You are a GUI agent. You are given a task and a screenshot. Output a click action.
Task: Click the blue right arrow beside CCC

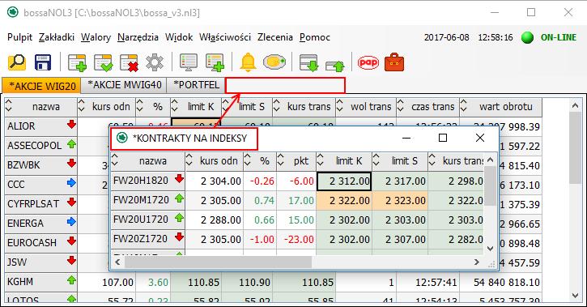71,183
